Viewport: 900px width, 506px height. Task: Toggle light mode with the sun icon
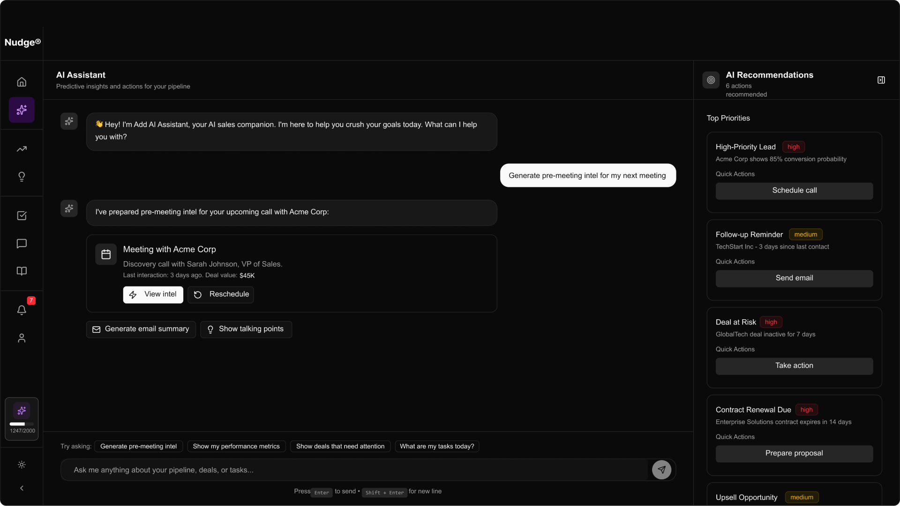pyautogui.click(x=22, y=465)
